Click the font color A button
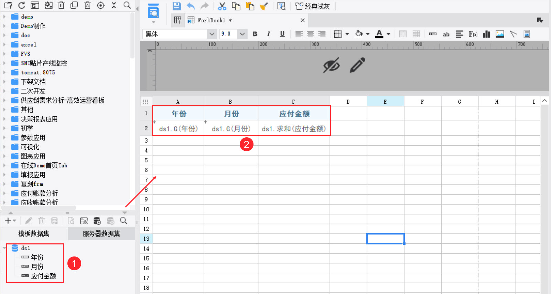 [379, 34]
